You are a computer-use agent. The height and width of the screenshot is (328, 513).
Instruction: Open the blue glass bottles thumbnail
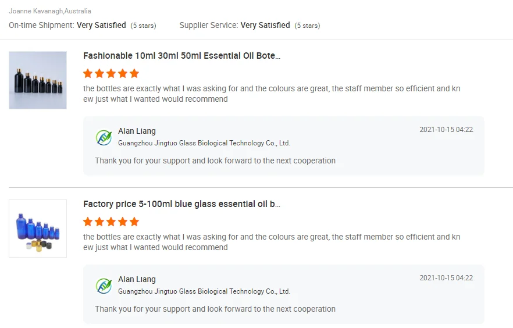[x=38, y=229]
